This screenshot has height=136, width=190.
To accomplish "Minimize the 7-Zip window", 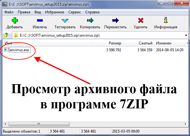I will pyautogui.click(x=161, y=3).
